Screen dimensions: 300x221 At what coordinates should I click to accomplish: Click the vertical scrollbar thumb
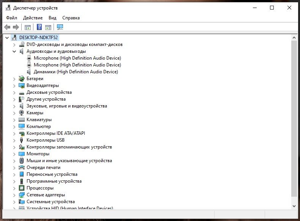pos(294,118)
